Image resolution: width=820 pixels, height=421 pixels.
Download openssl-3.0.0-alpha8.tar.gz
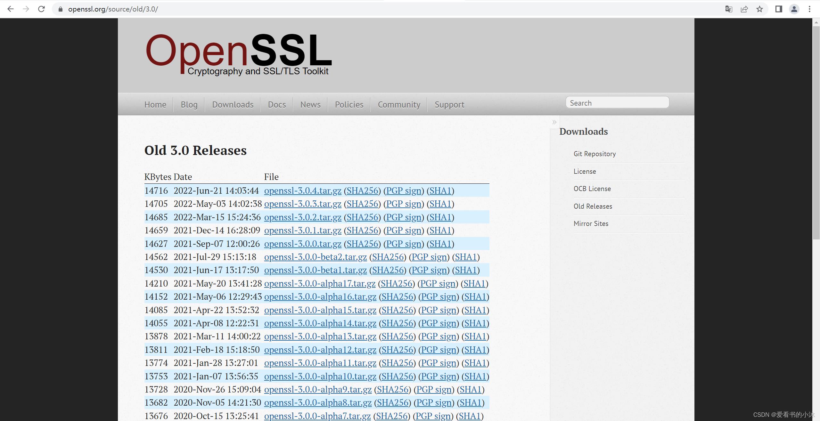(x=318, y=402)
